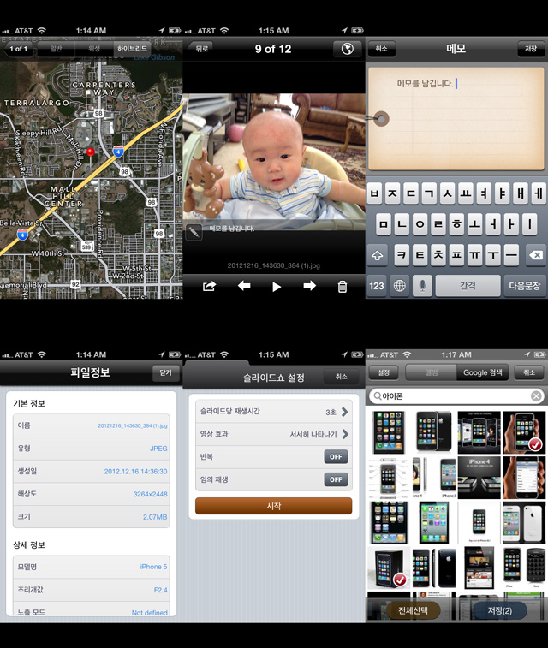Viewport: 548px width, 648px height.
Task: Tap the 생성일 2012.12.16 14:36:30 row
Action: point(92,472)
